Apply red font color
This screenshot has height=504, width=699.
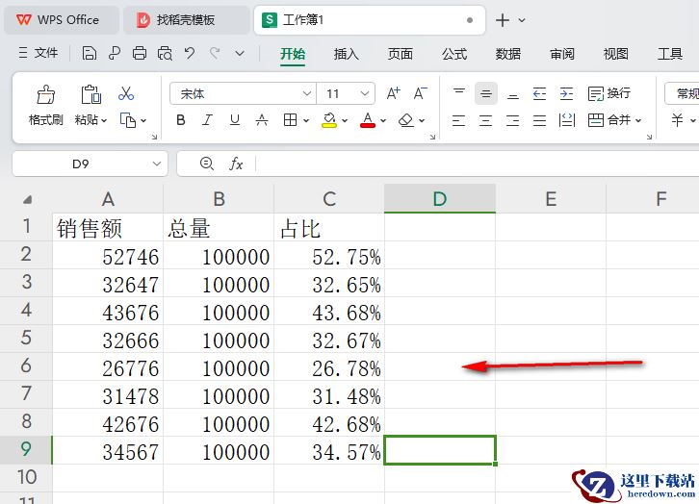click(x=368, y=120)
